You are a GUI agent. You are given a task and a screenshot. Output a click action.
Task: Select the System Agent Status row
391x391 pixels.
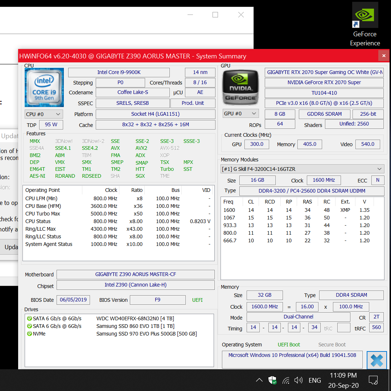(x=118, y=244)
